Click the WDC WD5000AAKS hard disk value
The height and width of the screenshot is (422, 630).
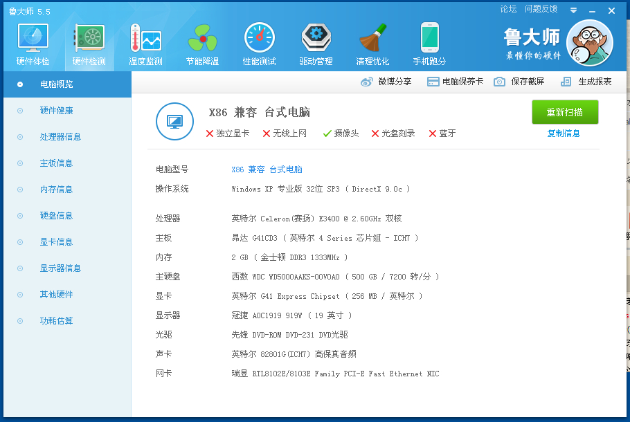click(x=336, y=277)
